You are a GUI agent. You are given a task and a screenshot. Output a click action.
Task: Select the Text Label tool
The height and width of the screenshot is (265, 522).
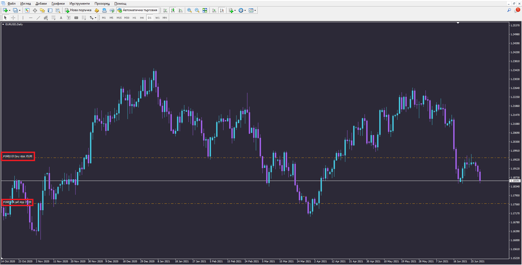click(69, 18)
